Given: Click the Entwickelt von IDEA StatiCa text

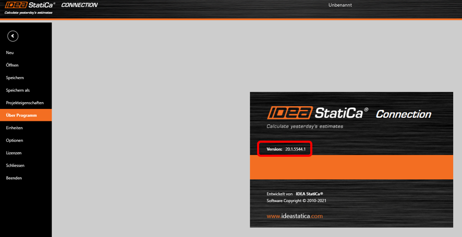Looking at the screenshot, I should [295, 194].
